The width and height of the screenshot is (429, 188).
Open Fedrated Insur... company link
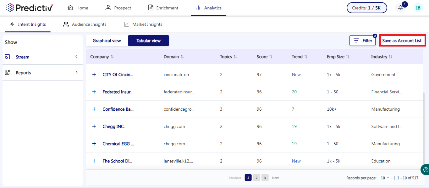coord(118,92)
